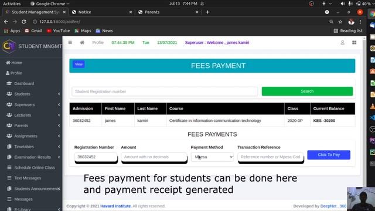Open the Google Chrome app menu
The width and height of the screenshot is (375, 211).
pos(50,4)
